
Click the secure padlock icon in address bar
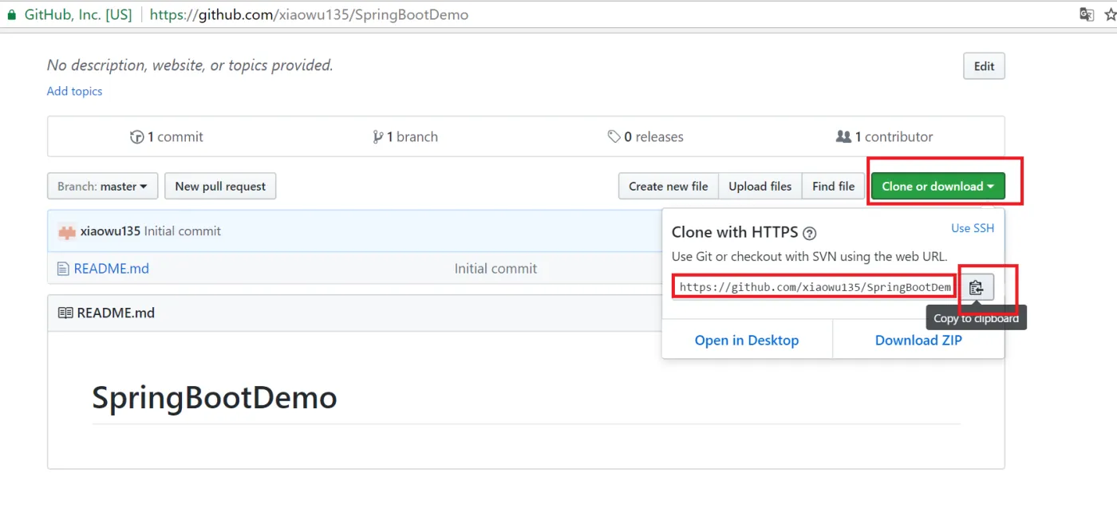click(x=11, y=14)
